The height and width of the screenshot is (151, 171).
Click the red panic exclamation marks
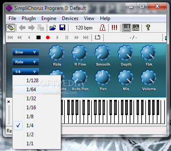point(114,27)
